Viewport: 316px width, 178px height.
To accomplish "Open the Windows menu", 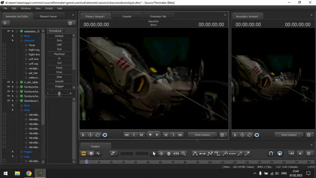I will (26, 8).
